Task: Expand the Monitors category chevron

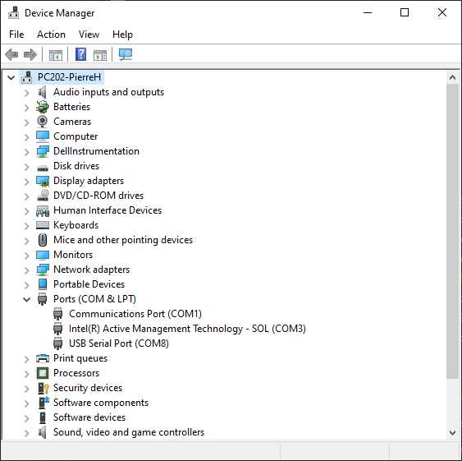Action: [x=27, y=256]
